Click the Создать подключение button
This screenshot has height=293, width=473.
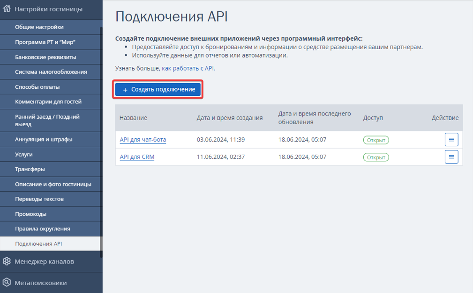point(158,89)
